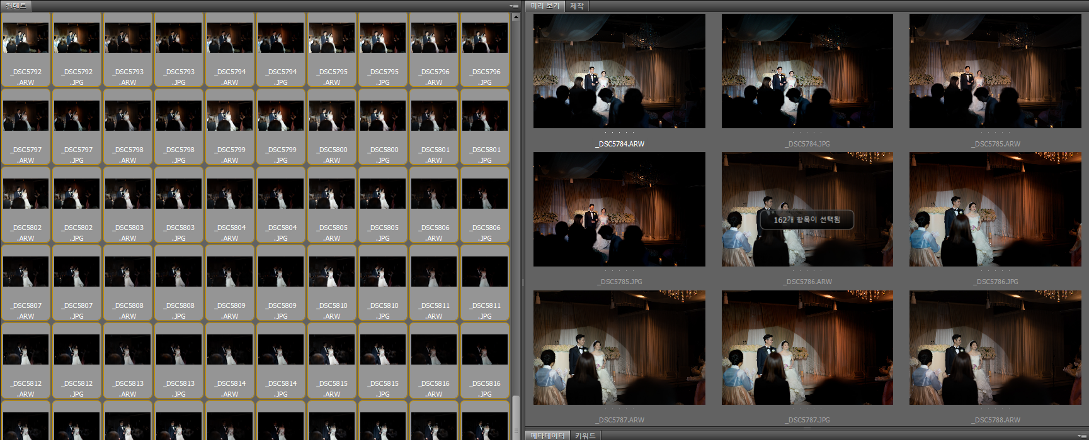The width and height of the screenshot is (1089, 440).
Task: Click divider handle above the 메타데이터 panel
Action: tap(807, 428)
